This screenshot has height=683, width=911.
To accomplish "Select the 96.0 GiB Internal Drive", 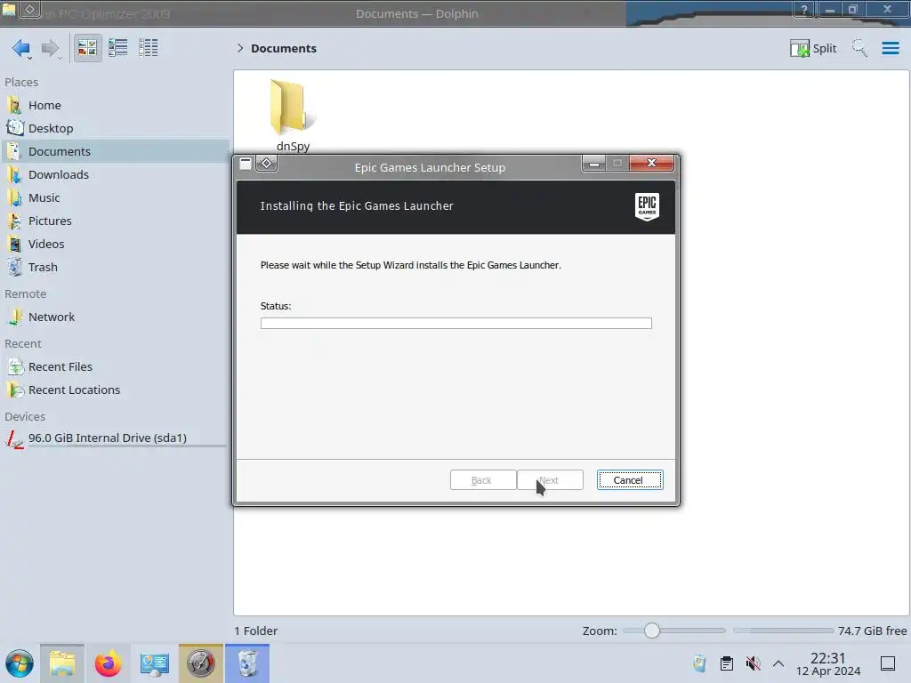I will [x=115, y=438].
